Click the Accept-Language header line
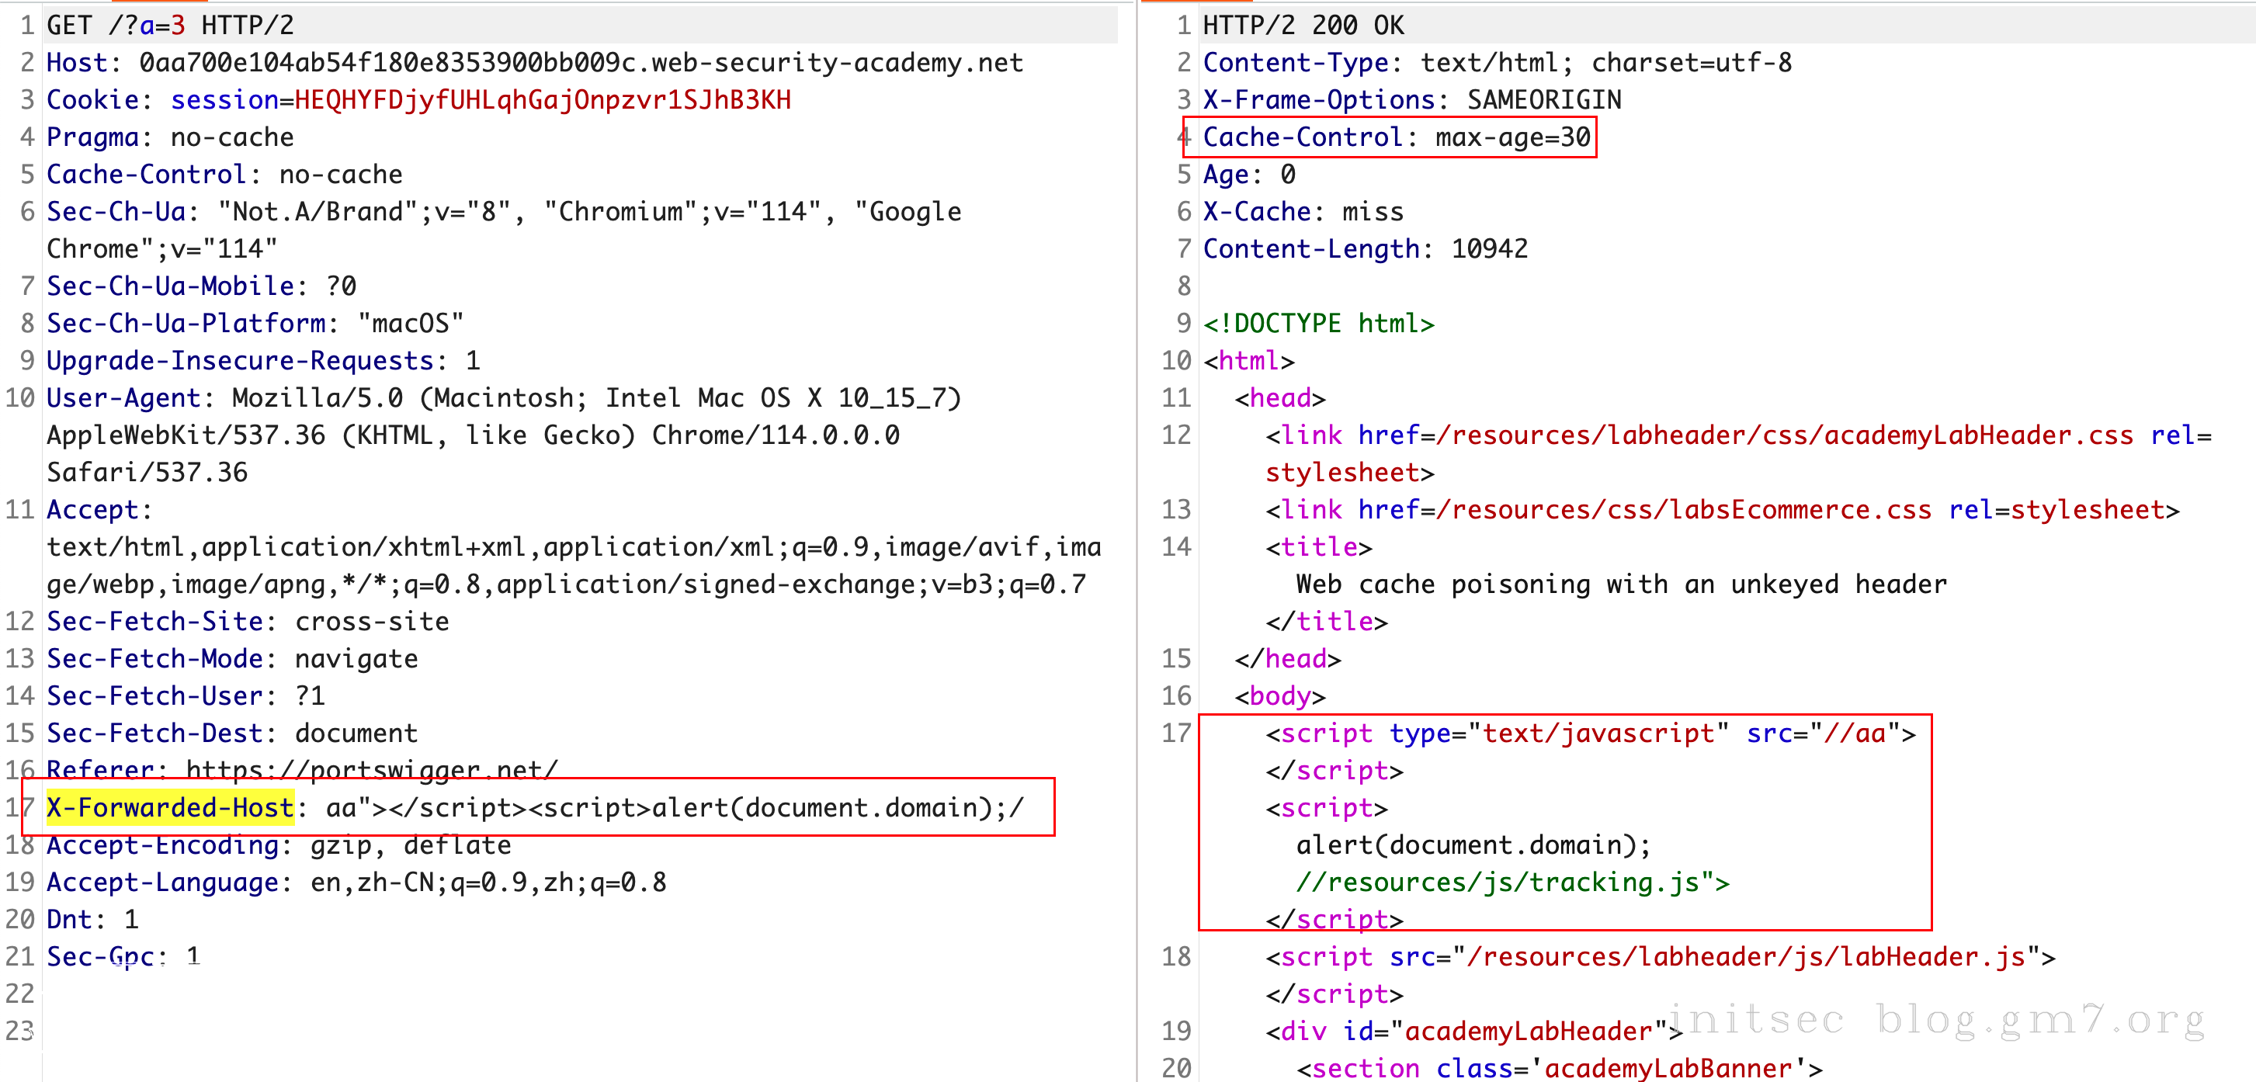The height and width of the screenshot is (1082, 2256). click(x=356, y=882)
